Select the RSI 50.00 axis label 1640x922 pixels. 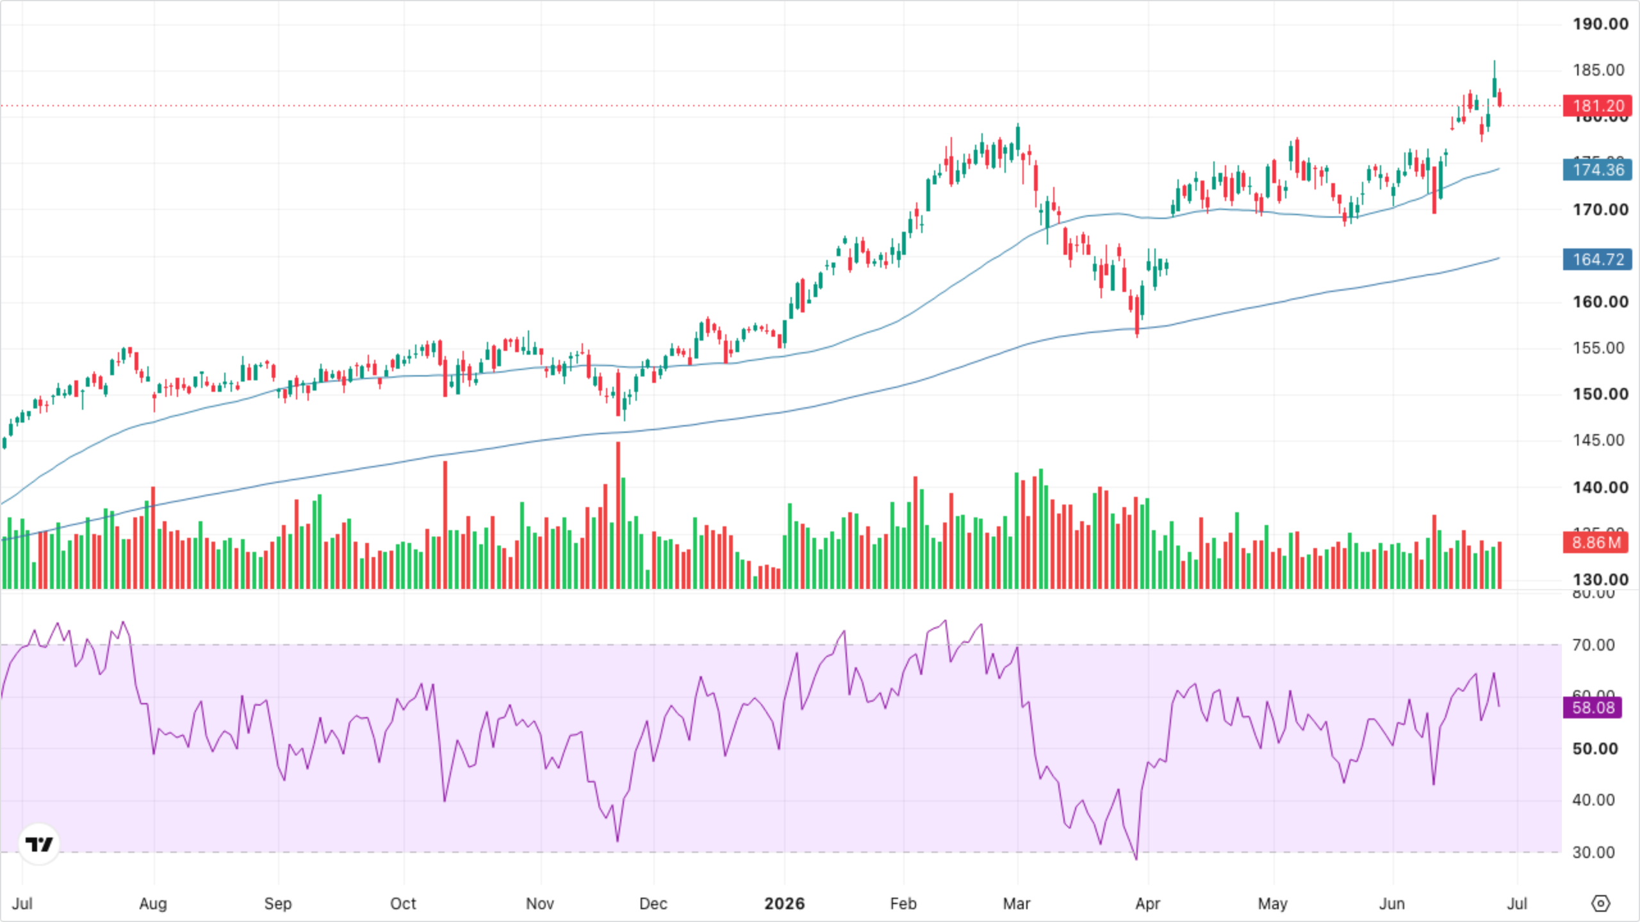tap(1595, 748)
